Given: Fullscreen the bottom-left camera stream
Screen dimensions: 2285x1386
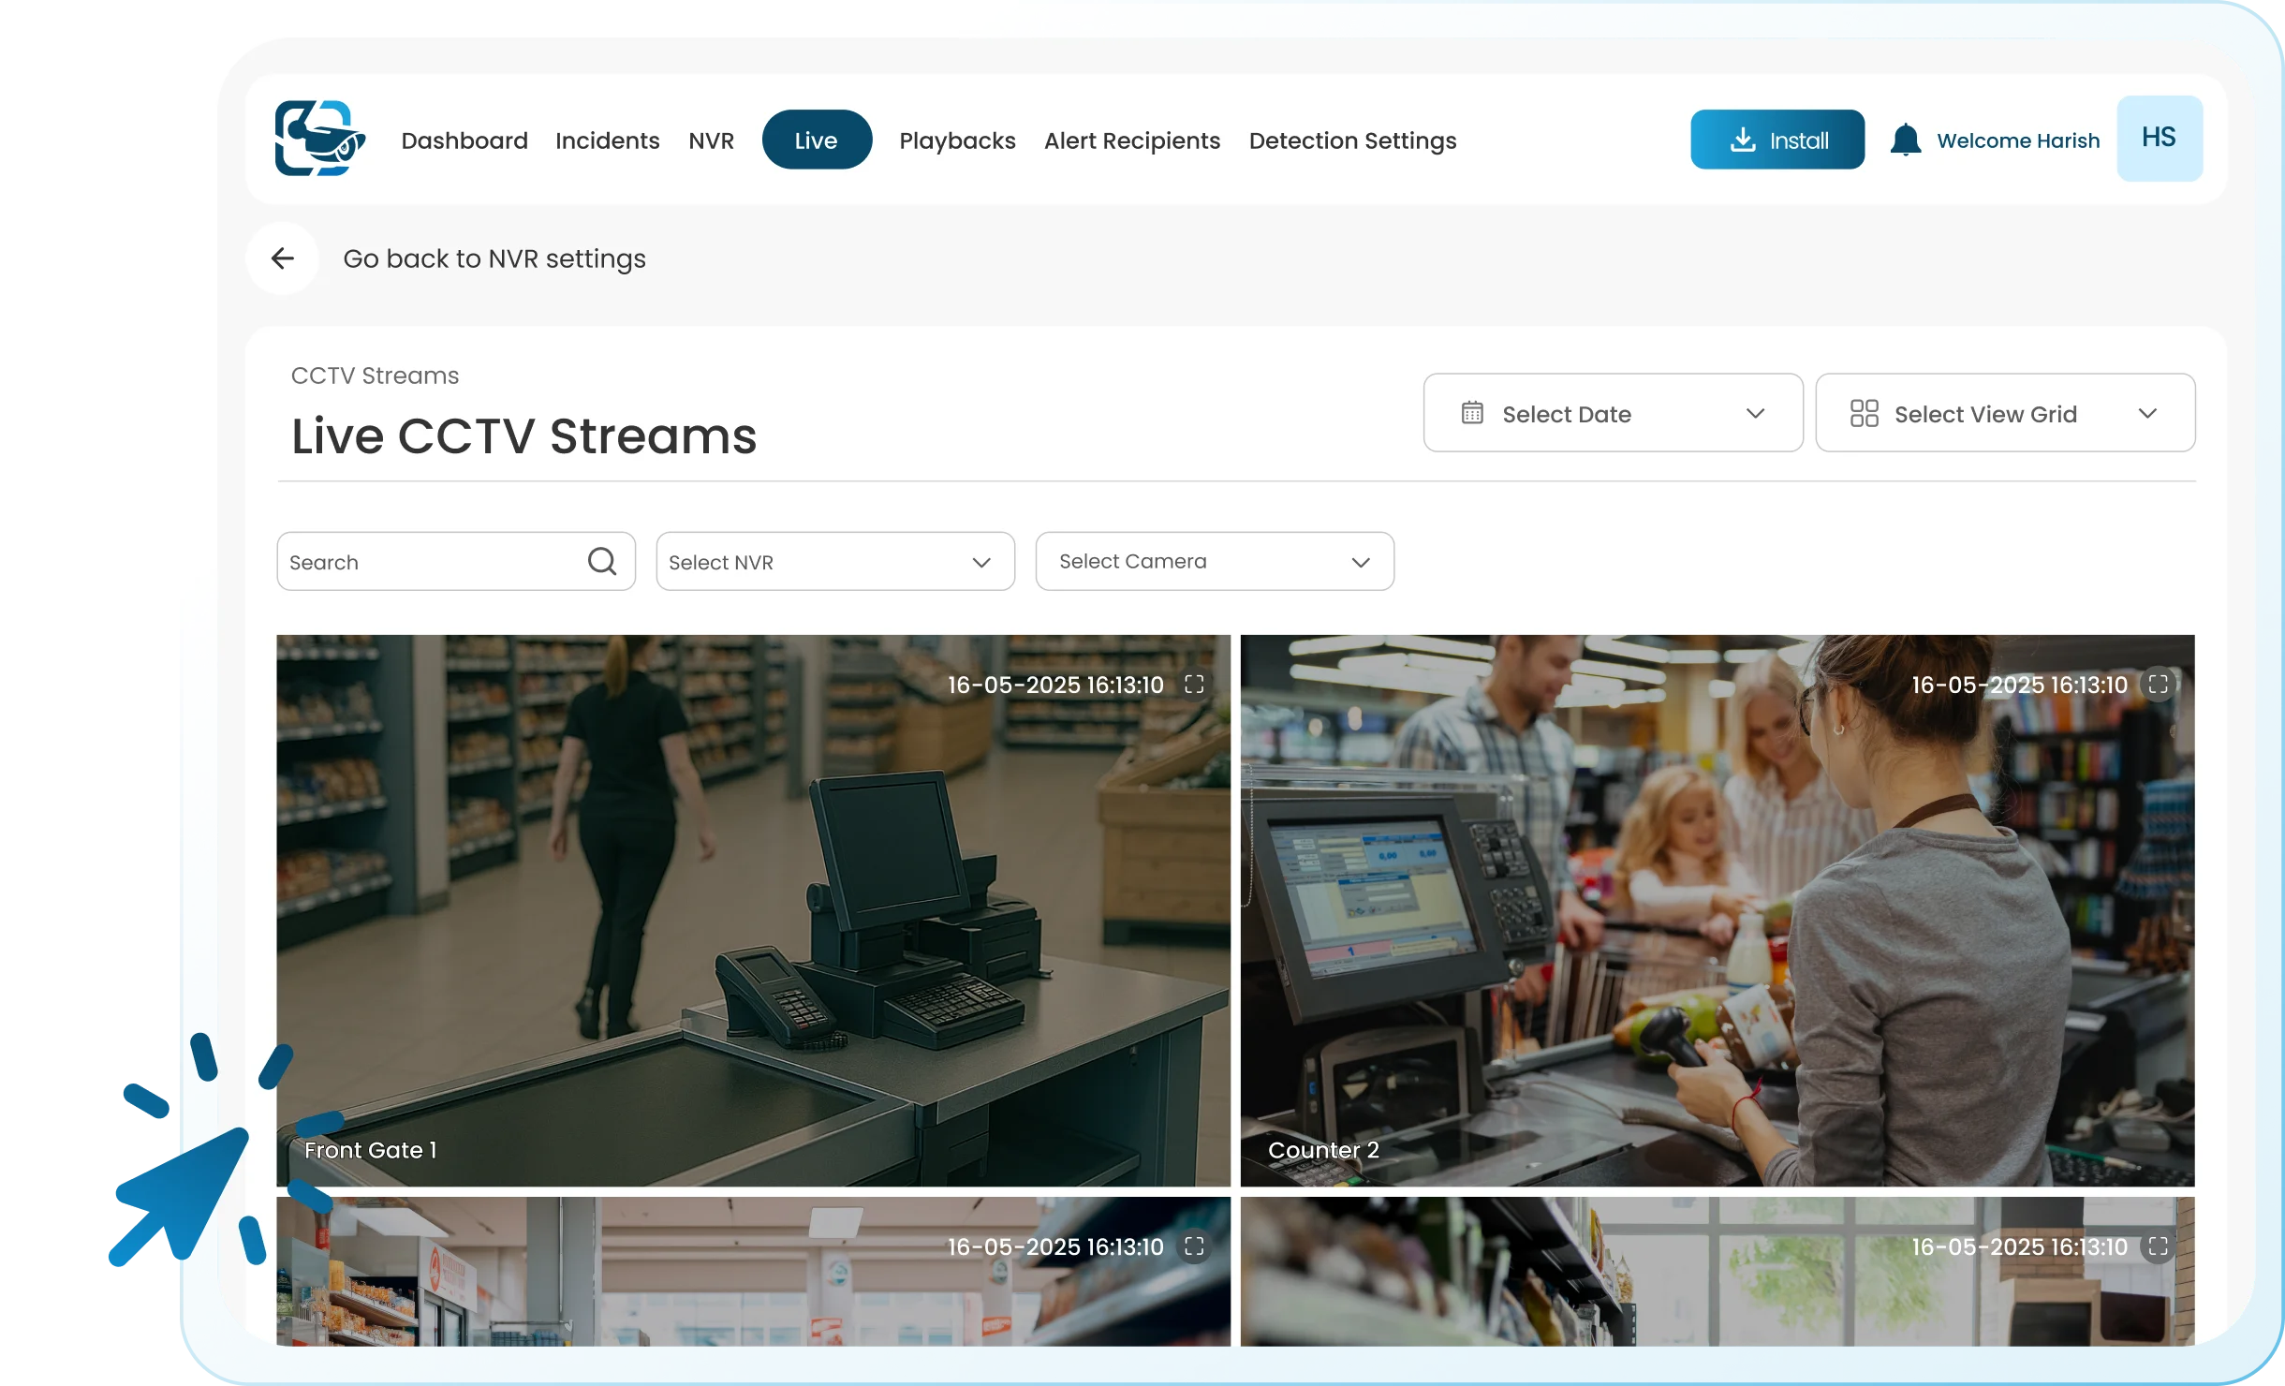Looking at the screenshot, I should [x=1194, y=1246].
